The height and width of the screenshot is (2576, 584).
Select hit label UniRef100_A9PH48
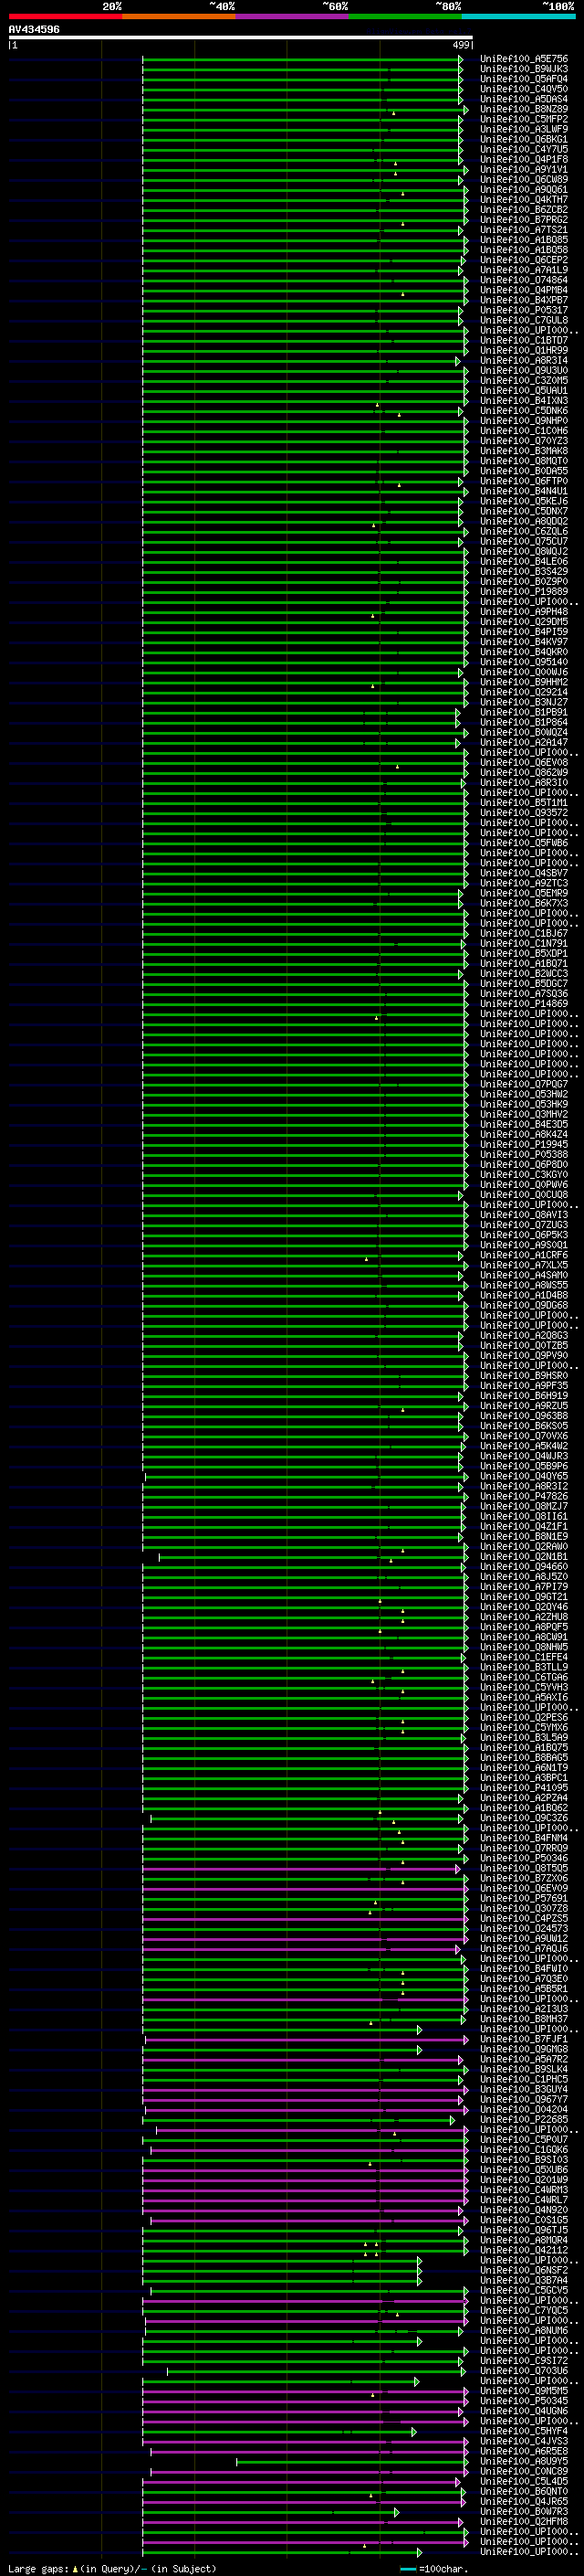click(x=524, y=611)
